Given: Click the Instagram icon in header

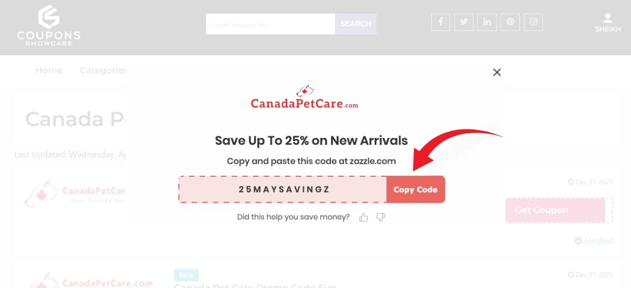Looking at the screenshot, I should pyautogui.click(x=533, y=22).
